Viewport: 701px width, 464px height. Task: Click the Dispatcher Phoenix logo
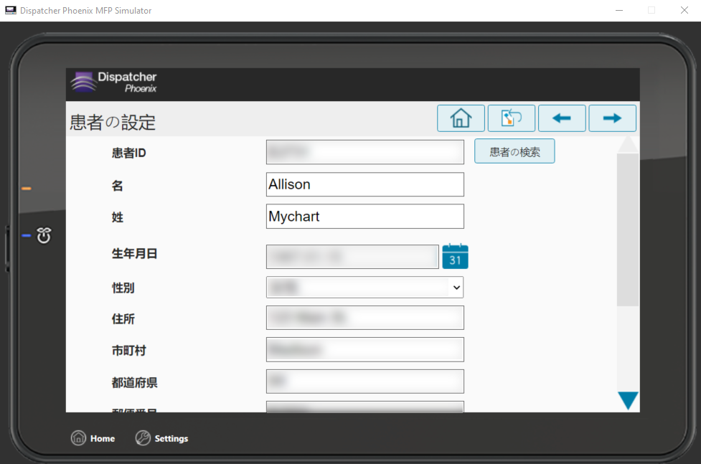[115, 82]
